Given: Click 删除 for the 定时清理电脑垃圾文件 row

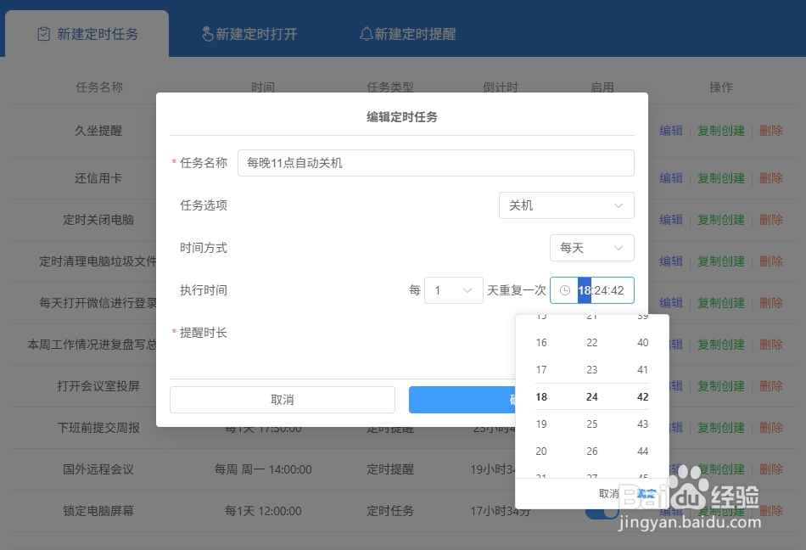Looking at the screenshot, I should coord(771,261).
